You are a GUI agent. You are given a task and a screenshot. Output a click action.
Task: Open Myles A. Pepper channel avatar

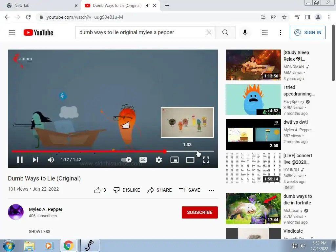(16, 212)
